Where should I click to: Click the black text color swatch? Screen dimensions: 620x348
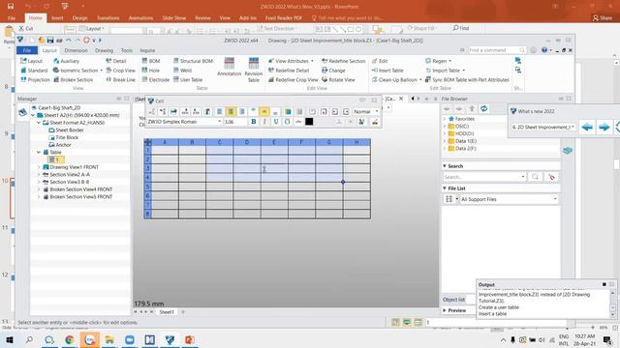tap(309, 122)
